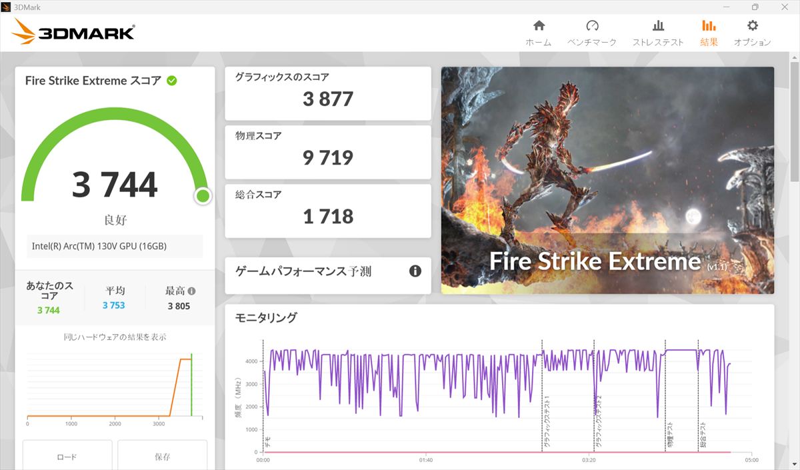Open the オプション settings tab
Viewport: 800px width, 470px height.
753,33
